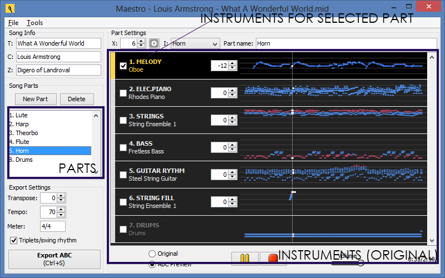Increase STRINGS track transpose value

[233, 118]
